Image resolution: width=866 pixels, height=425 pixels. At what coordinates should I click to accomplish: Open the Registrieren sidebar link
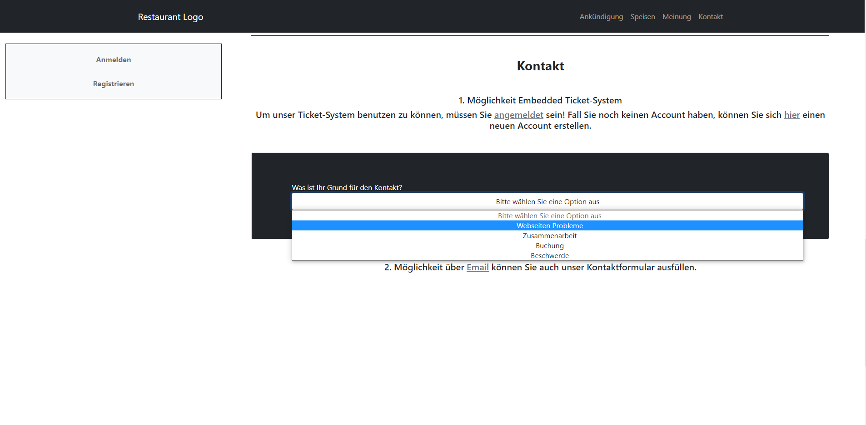tap(113, 83)
